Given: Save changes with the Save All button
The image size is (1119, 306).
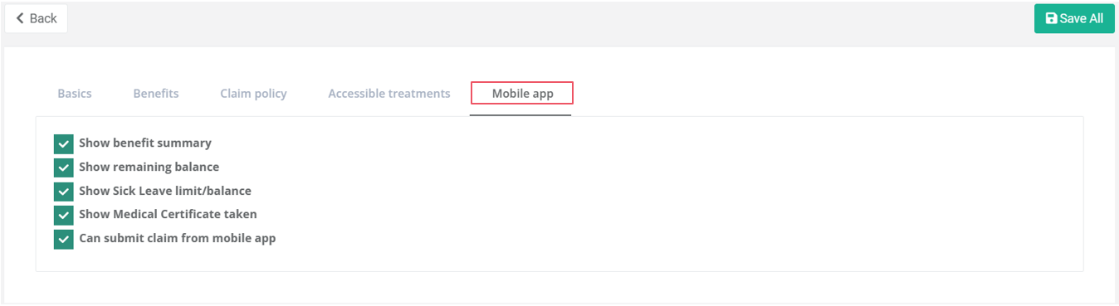Looking at the screenshot, I should point(1074,18).
